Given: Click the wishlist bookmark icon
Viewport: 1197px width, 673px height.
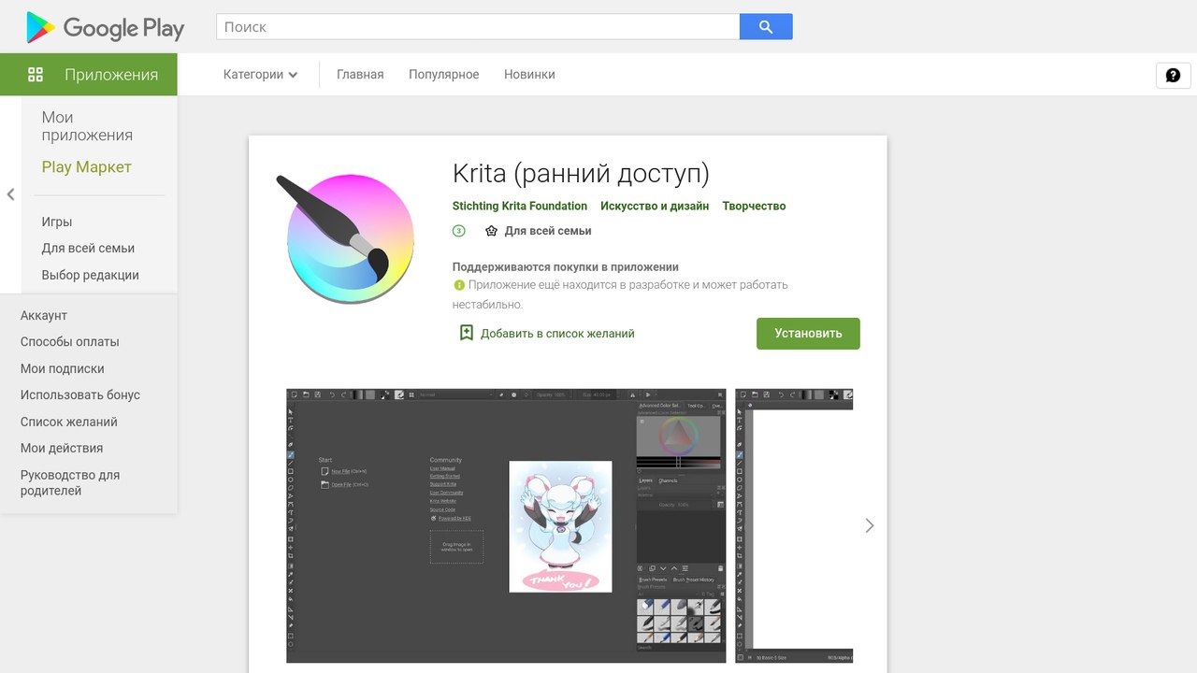Looking at the screenshot, I should pos(467,333).
